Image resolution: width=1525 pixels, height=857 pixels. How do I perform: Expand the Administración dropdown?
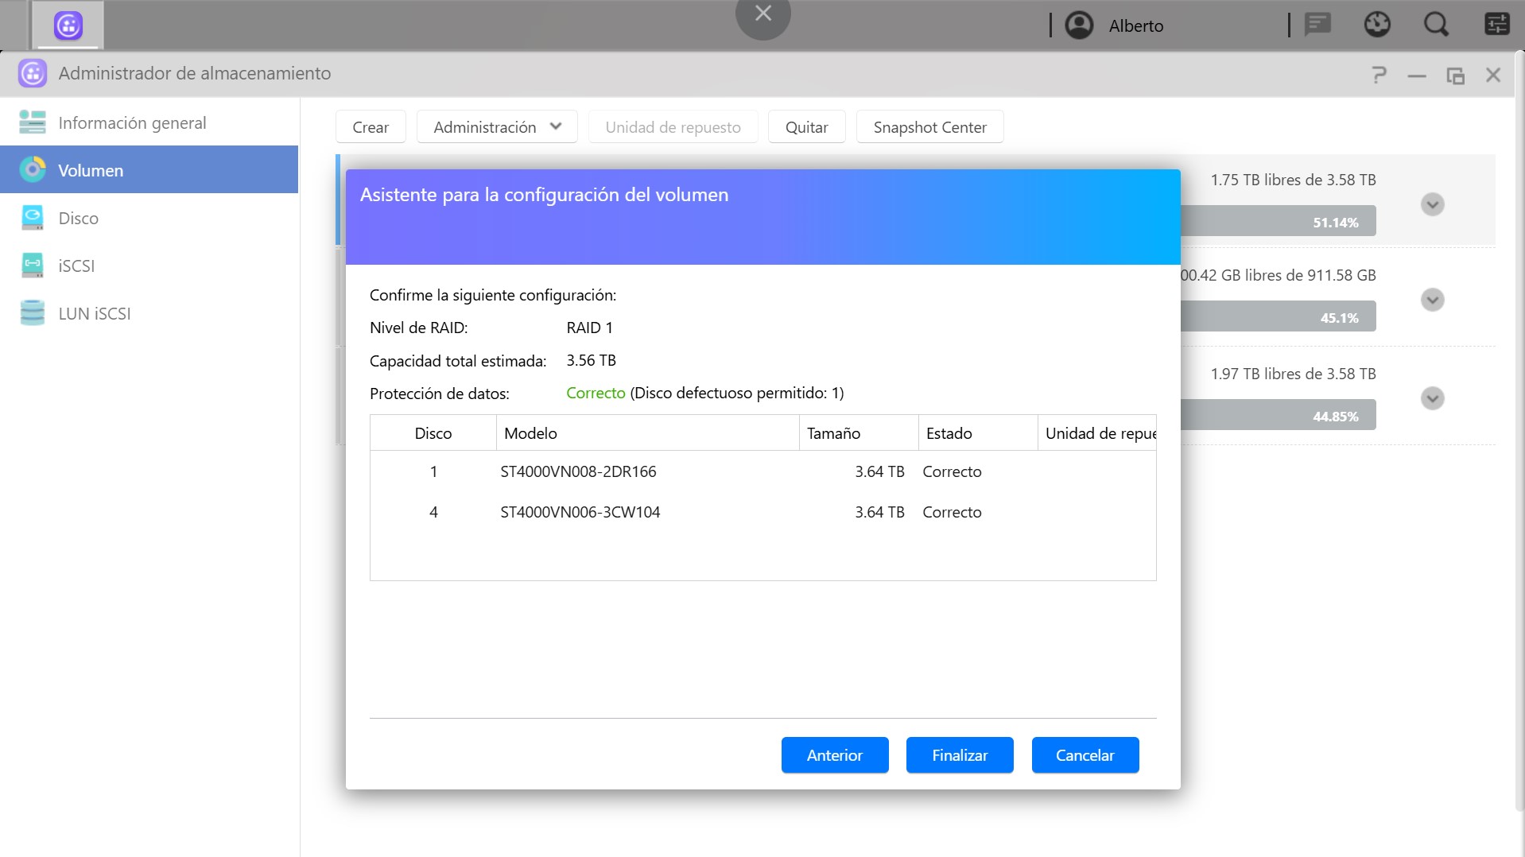click(x=497, y=127)
